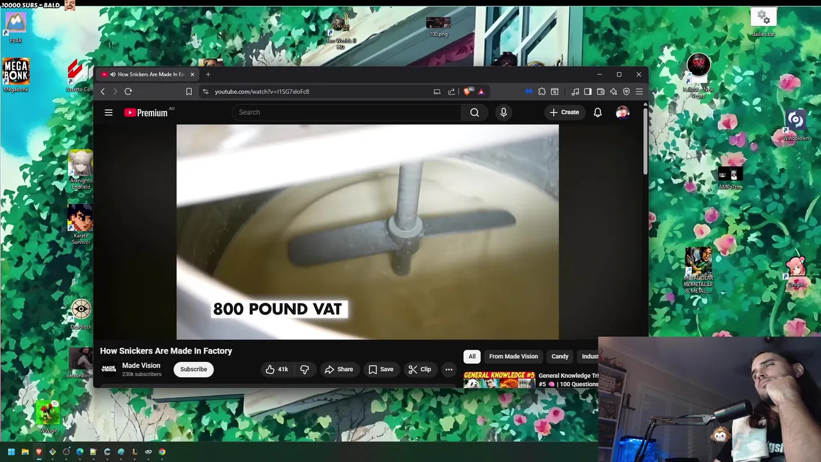821x462 pixels.
Task: Open the YouTube account avatar menu
Action: coord(622,112)
